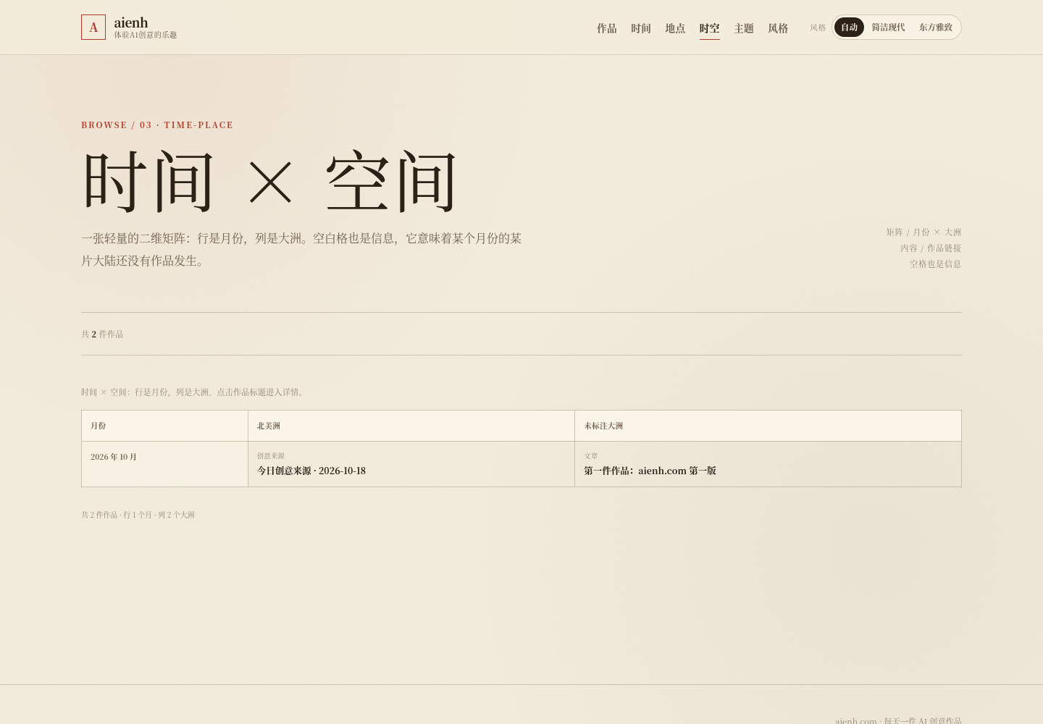Screen dimensions: 1043x724
Task: Click the 共 2 件作品 count text
Action: (102, 334)
